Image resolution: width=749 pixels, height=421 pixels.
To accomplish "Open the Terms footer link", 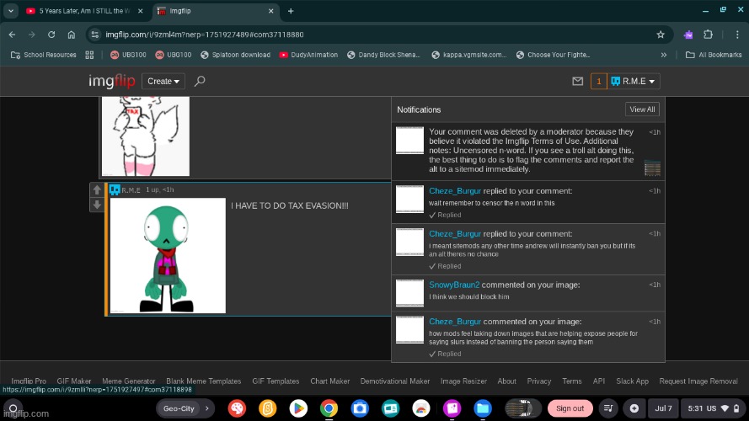I will [x=572, y=381].
